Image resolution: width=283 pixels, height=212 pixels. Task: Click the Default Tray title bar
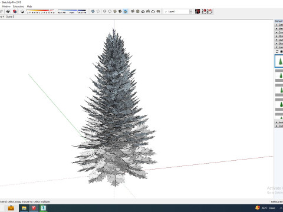click(279, 21)
